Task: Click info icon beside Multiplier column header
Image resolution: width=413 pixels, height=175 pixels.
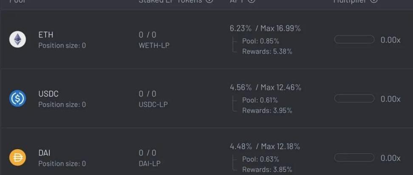Action: 374,1
